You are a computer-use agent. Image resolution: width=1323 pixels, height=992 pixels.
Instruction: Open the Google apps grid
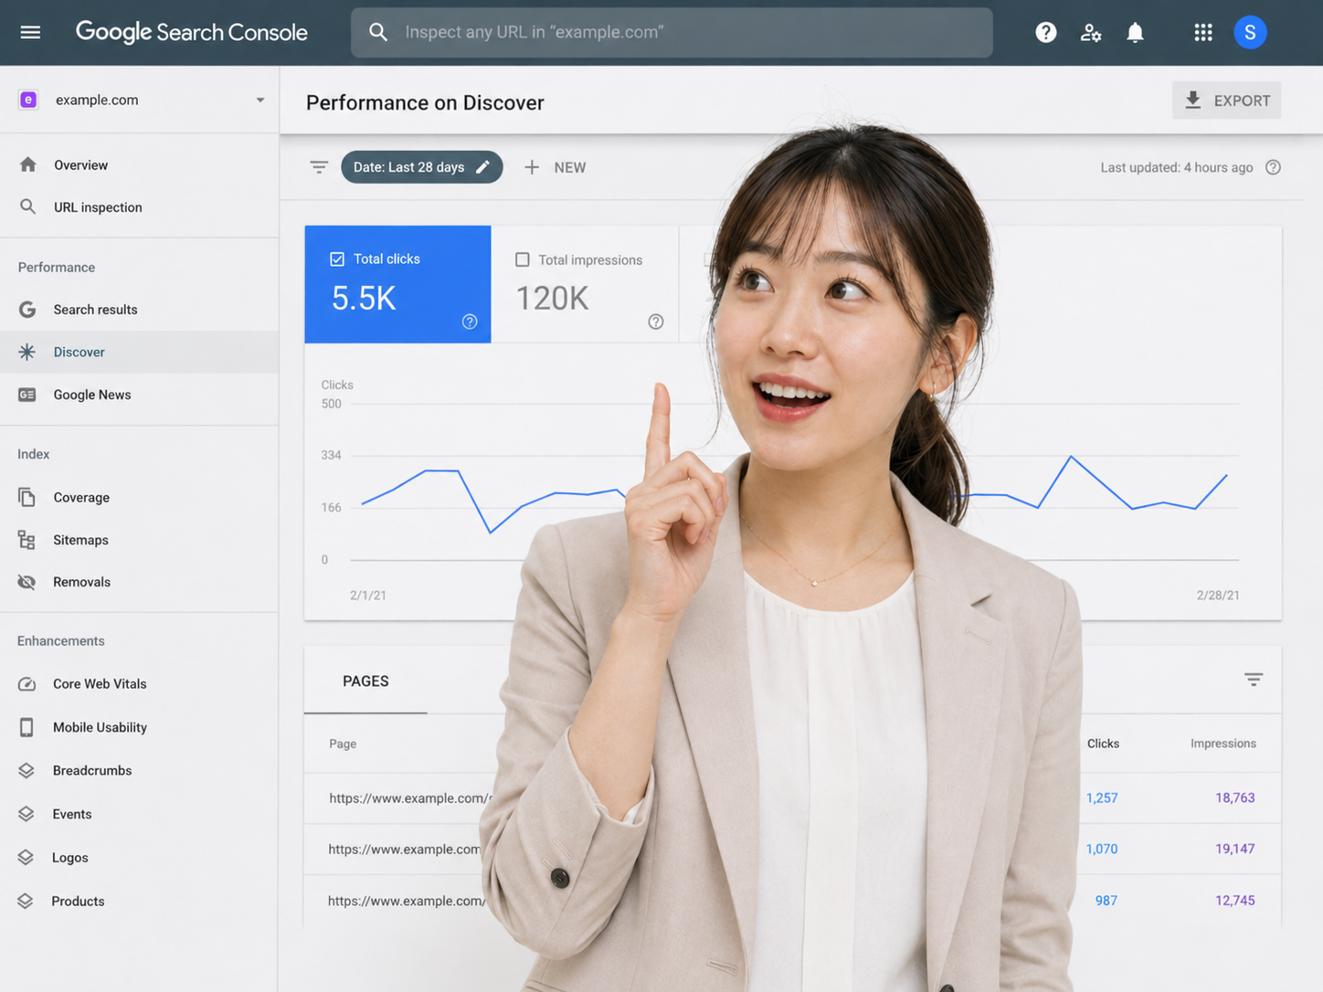point(1203,33)
